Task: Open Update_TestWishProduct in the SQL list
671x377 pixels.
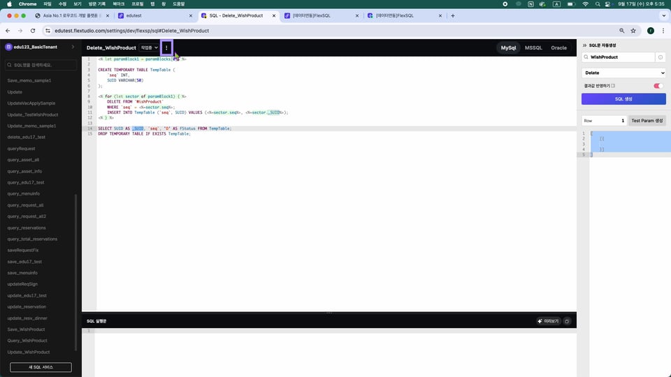Action: coord(33,114)
